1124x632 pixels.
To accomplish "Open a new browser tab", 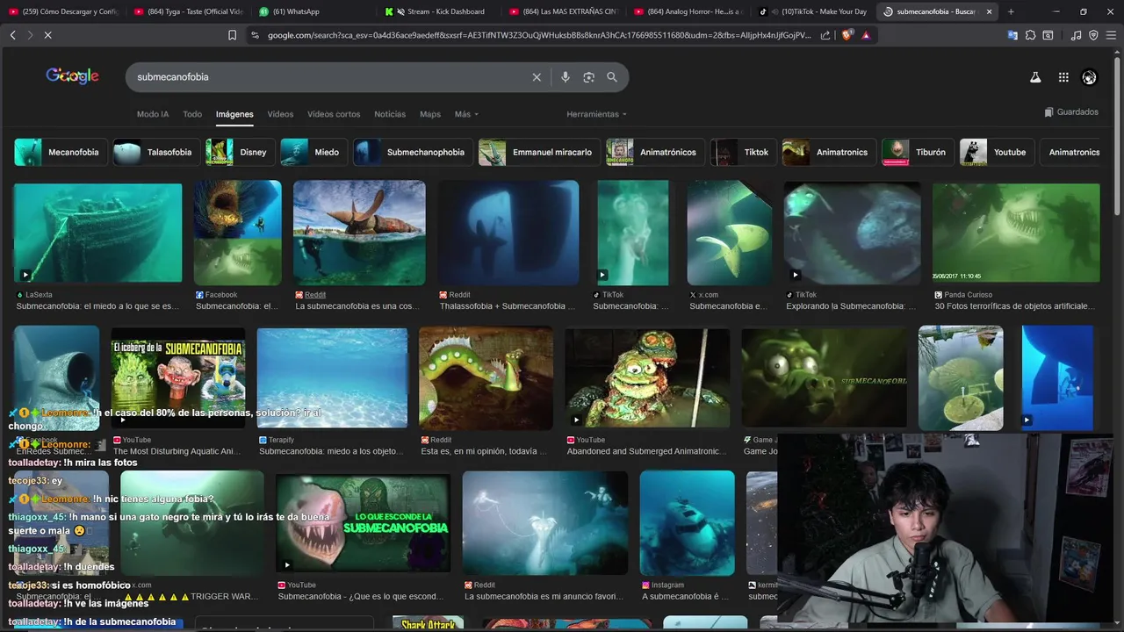I will 1011,11.
